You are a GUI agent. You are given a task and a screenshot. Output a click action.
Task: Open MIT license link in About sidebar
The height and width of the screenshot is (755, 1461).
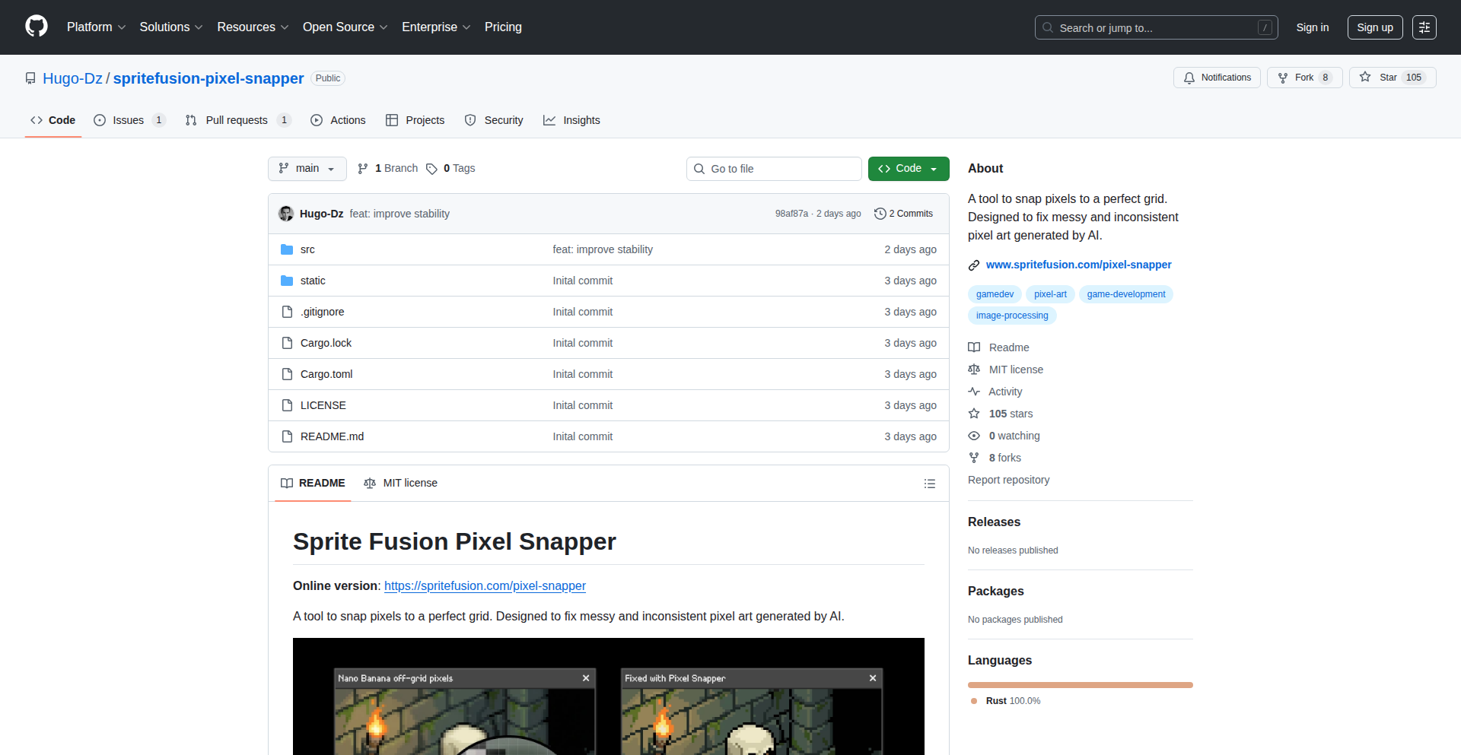click(1006, 370)
